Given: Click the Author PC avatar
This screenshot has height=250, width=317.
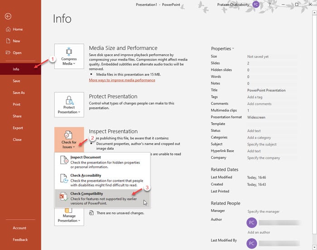Looking at the screenshot, I should [x=252, y=222].
